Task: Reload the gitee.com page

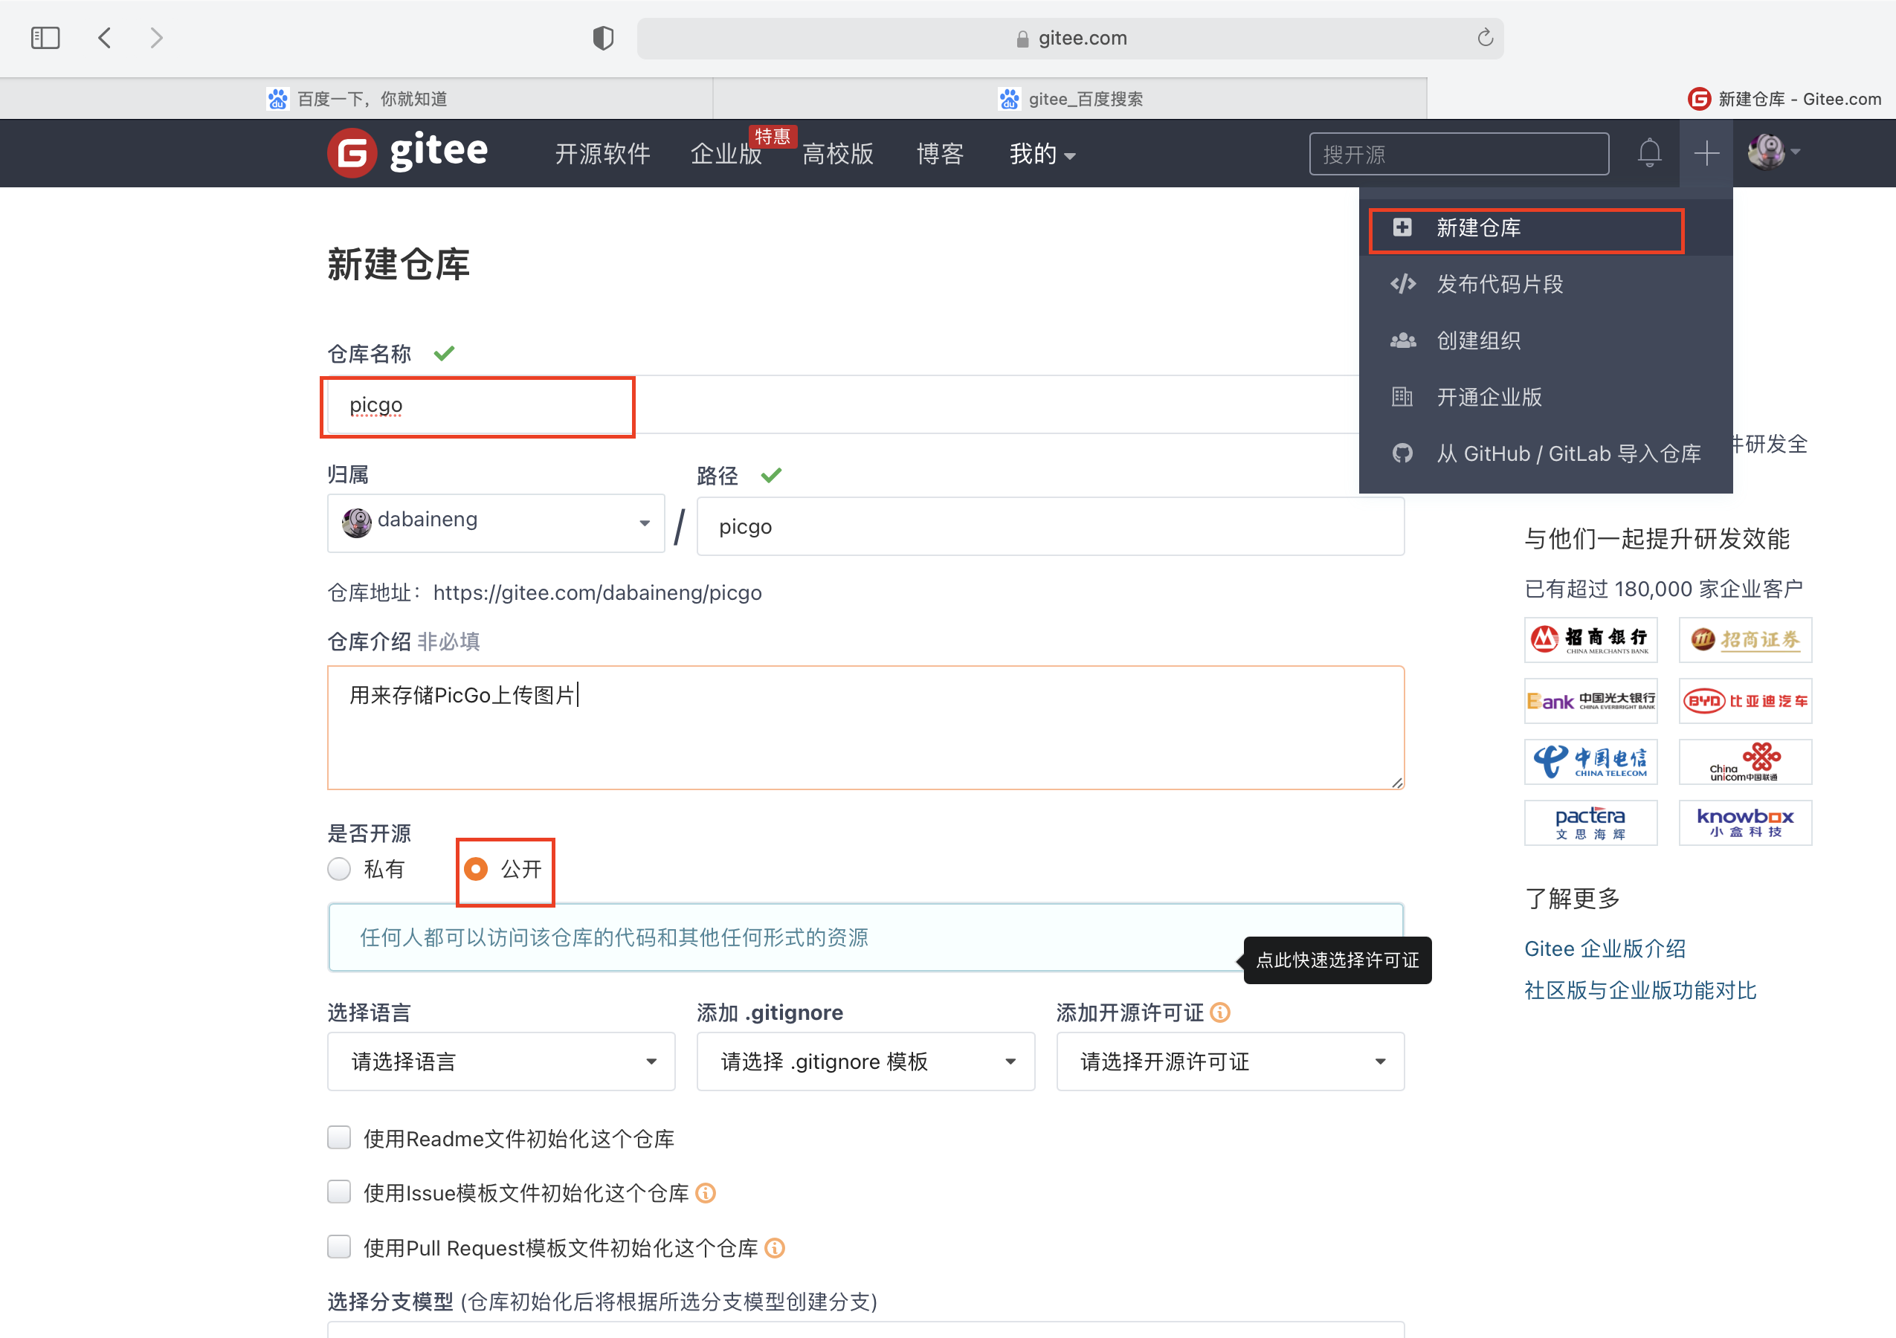Action: tap(1485, 38)
